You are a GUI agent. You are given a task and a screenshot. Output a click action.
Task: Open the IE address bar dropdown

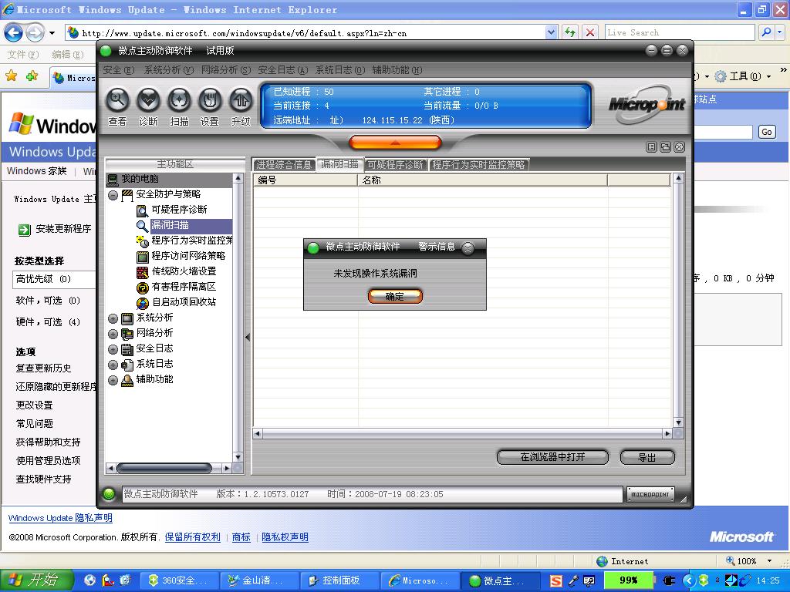point(551,32)
